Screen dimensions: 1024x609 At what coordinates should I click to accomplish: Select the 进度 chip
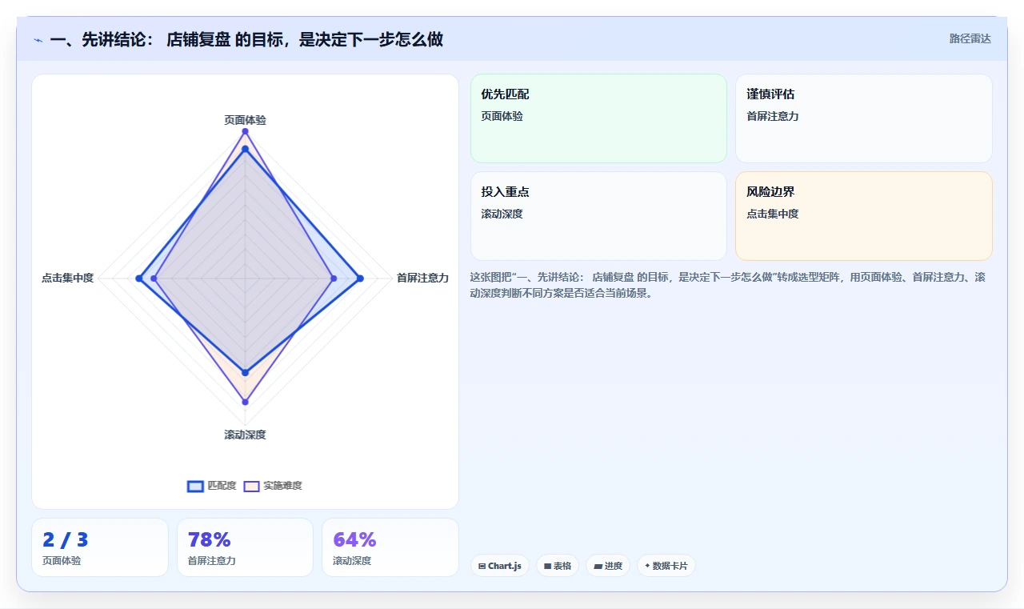608,566
